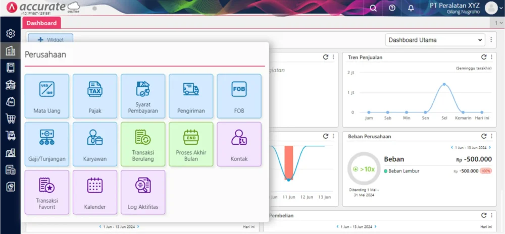Open Pembelian widget options menu
Screen dimensions: 505x234
491,215
